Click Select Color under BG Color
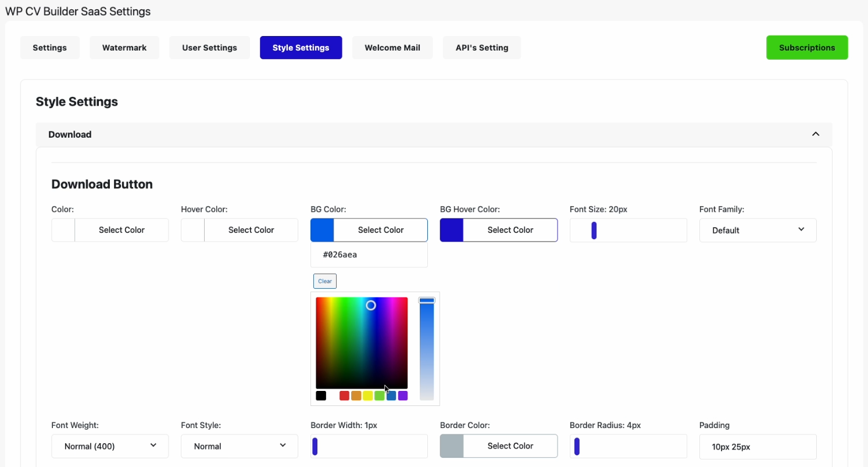The width and height of the screenshot is (868, 467). click(381, 230)
